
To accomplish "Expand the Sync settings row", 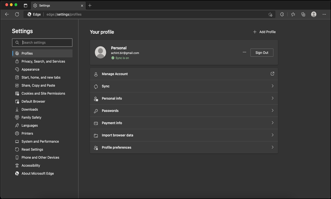I will 272,86.
